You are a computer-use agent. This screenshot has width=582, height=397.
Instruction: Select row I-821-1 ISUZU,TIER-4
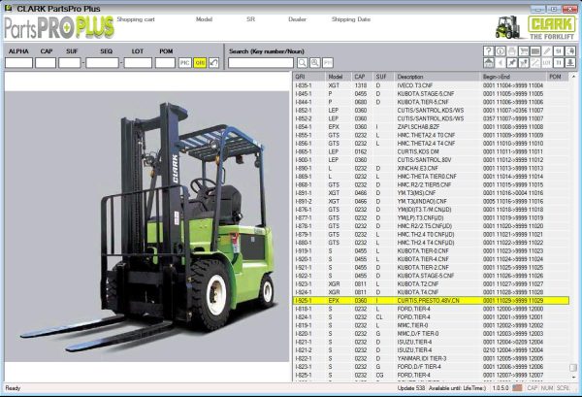[431, 342]
